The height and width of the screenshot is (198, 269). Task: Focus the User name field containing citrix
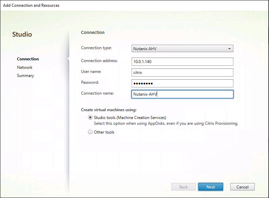pos(182,73)
